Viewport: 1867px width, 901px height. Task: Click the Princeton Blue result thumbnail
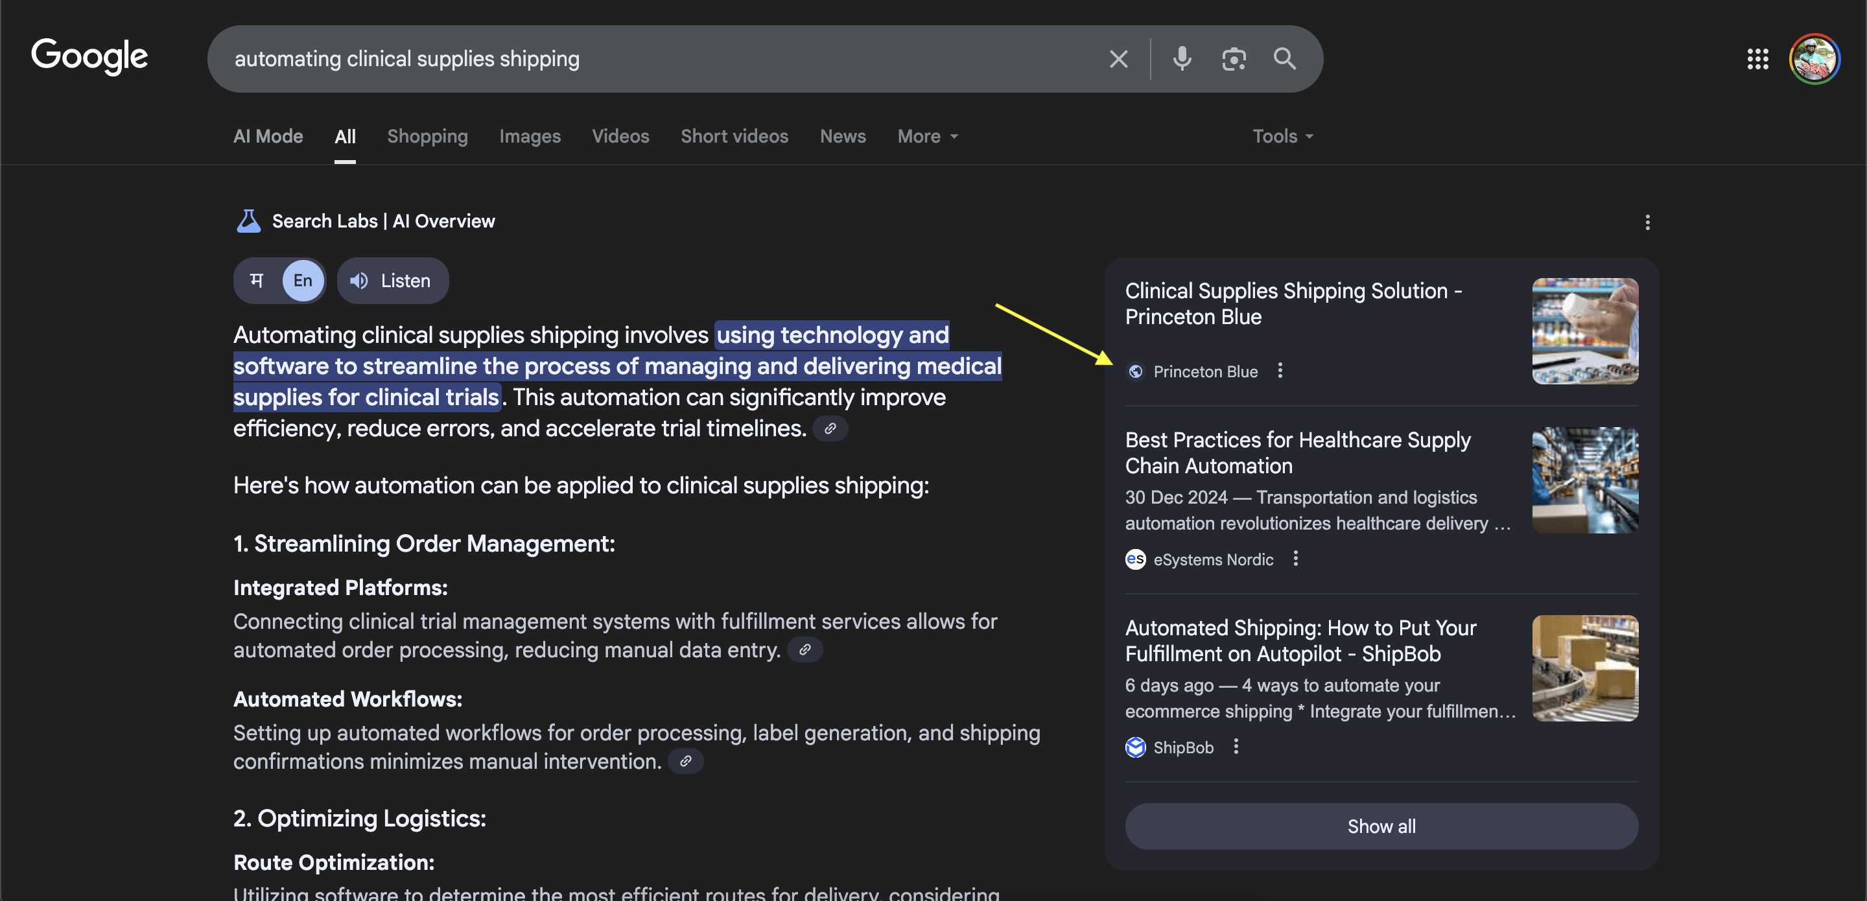pos(1585,331)
